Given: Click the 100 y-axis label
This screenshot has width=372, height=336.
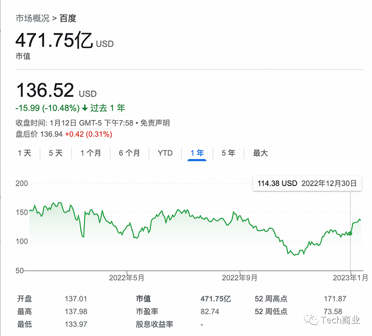Looking at the screenshot, I should coord(22,241).
